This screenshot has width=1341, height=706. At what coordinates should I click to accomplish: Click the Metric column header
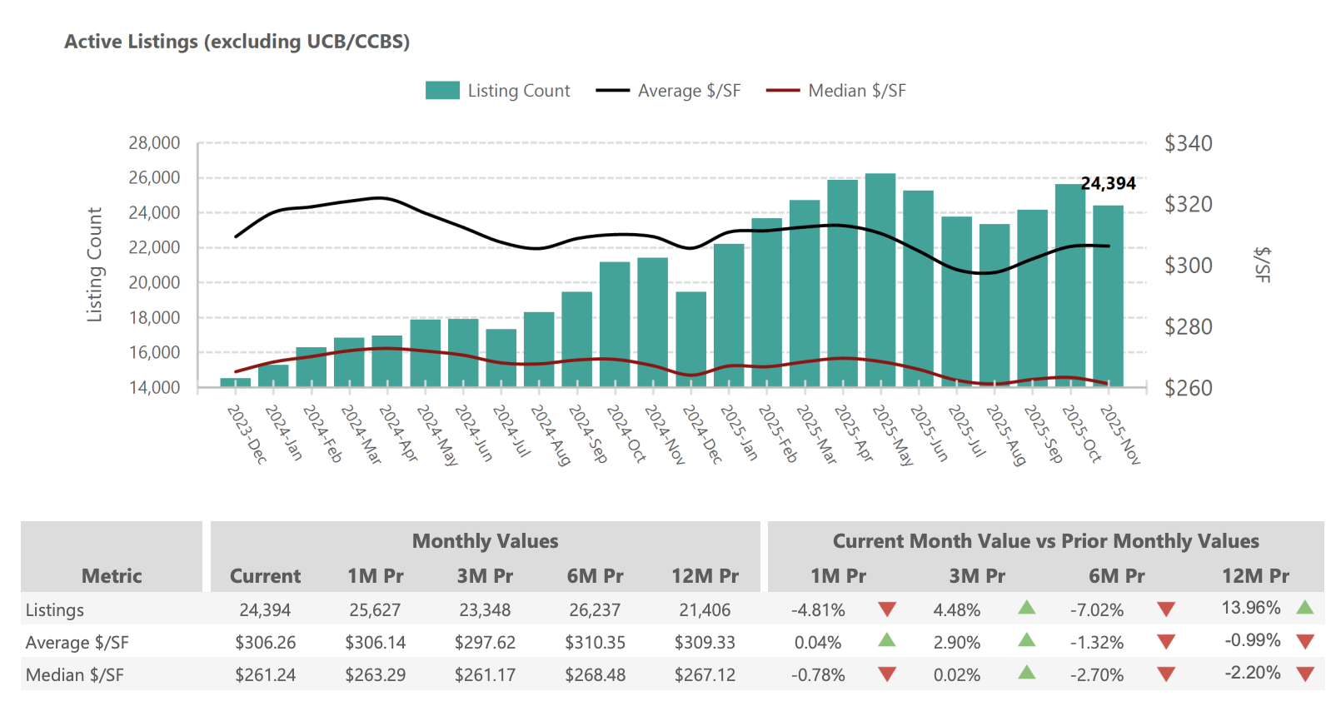[112, 576]
